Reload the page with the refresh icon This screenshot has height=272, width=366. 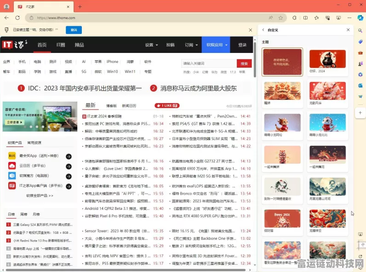pyautogui.click(x=17, y=18)
